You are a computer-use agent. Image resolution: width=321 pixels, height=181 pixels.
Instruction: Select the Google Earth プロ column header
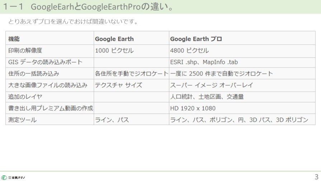pyautogui.click(x=196, y=39)
